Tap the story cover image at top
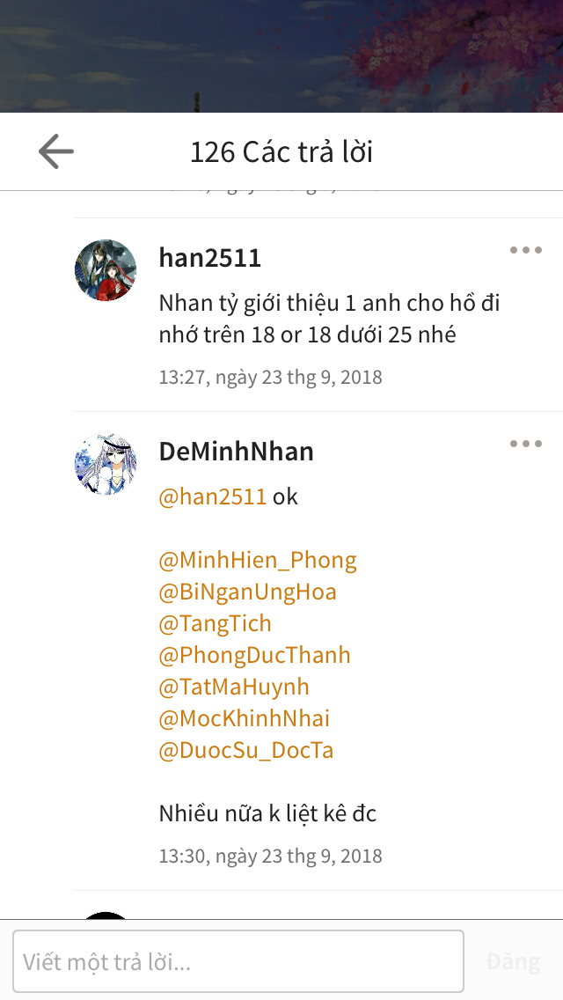This screenshot has width=563, height=1000. coord(281,56)
